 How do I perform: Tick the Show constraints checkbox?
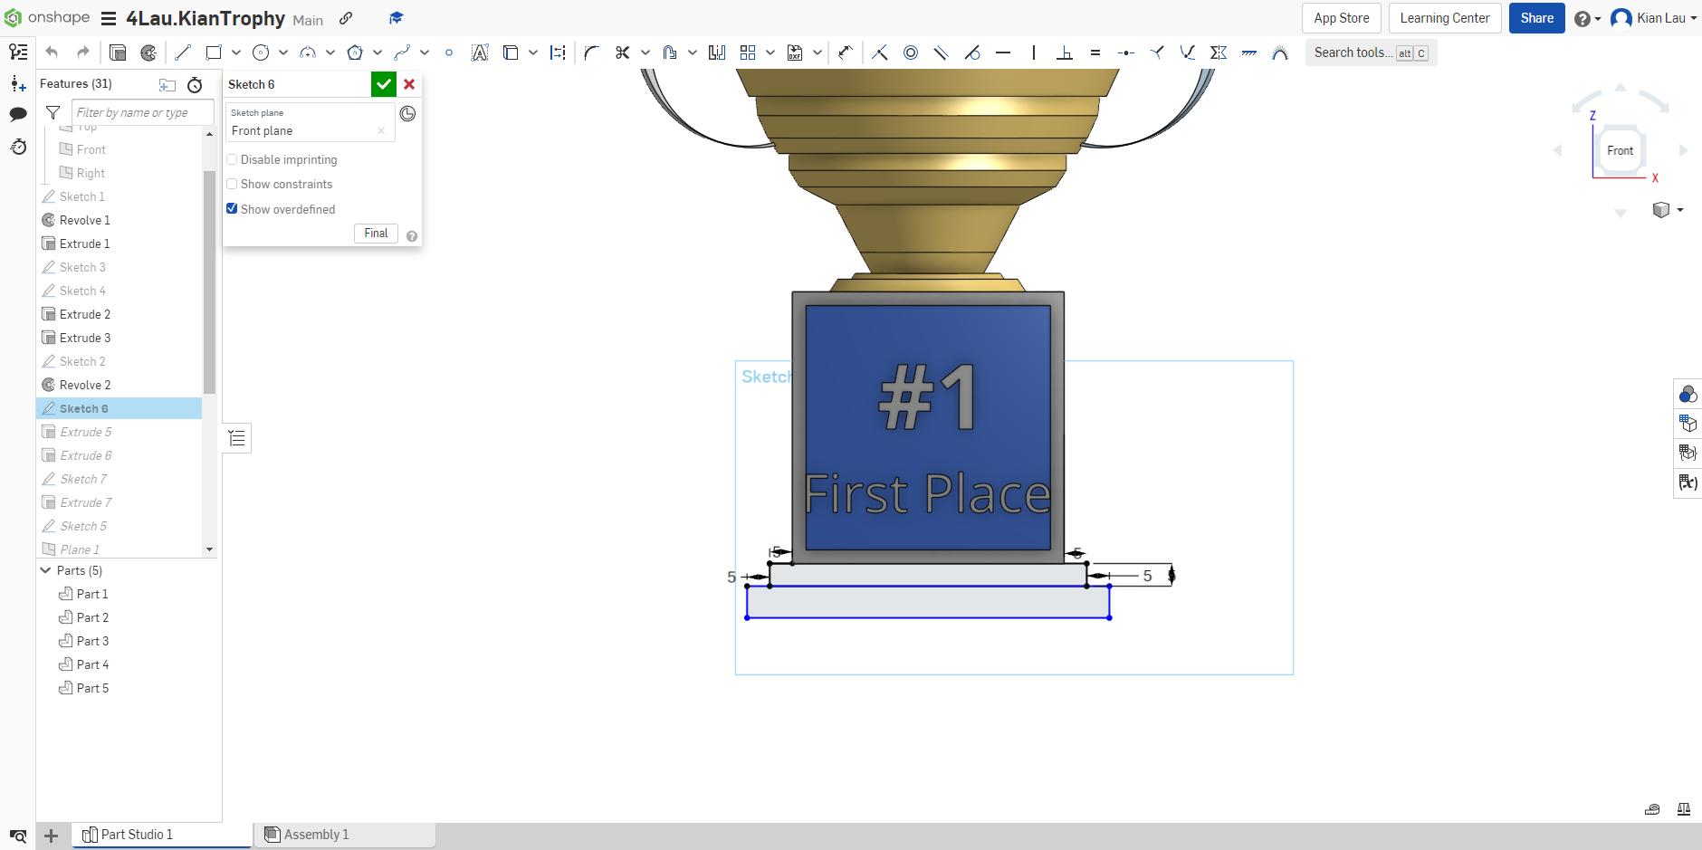point(232,184)
